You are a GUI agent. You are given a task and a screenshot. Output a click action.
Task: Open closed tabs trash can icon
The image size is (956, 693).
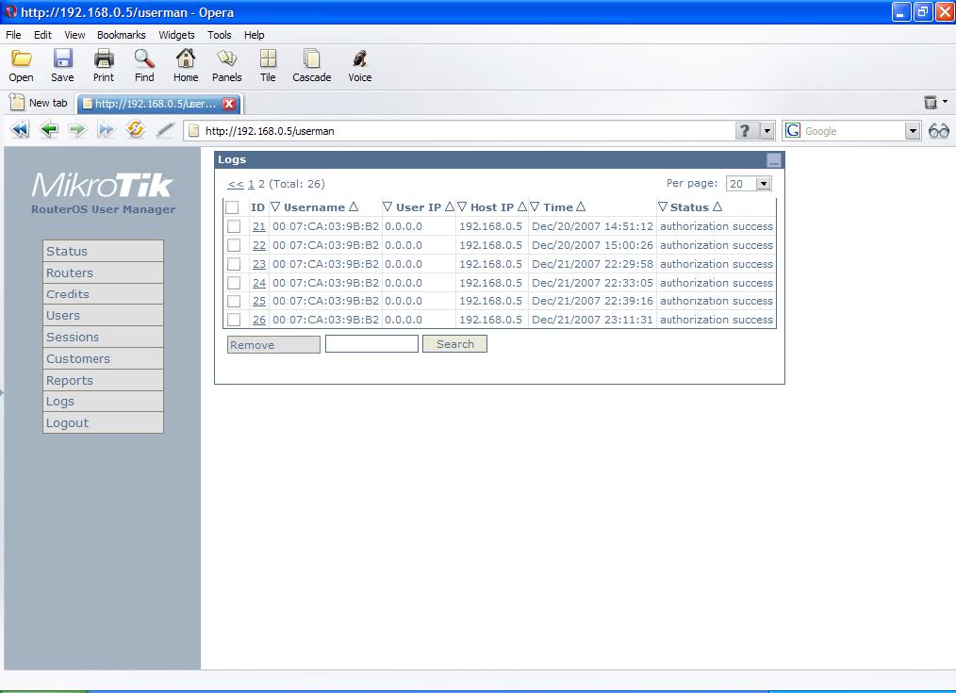(x=930, y=102)
